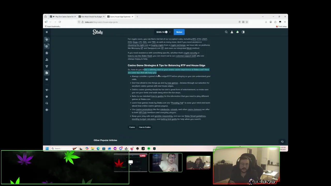Open the extensions puzzle icon
Viewport: 331px width, 186px height.
275,22
